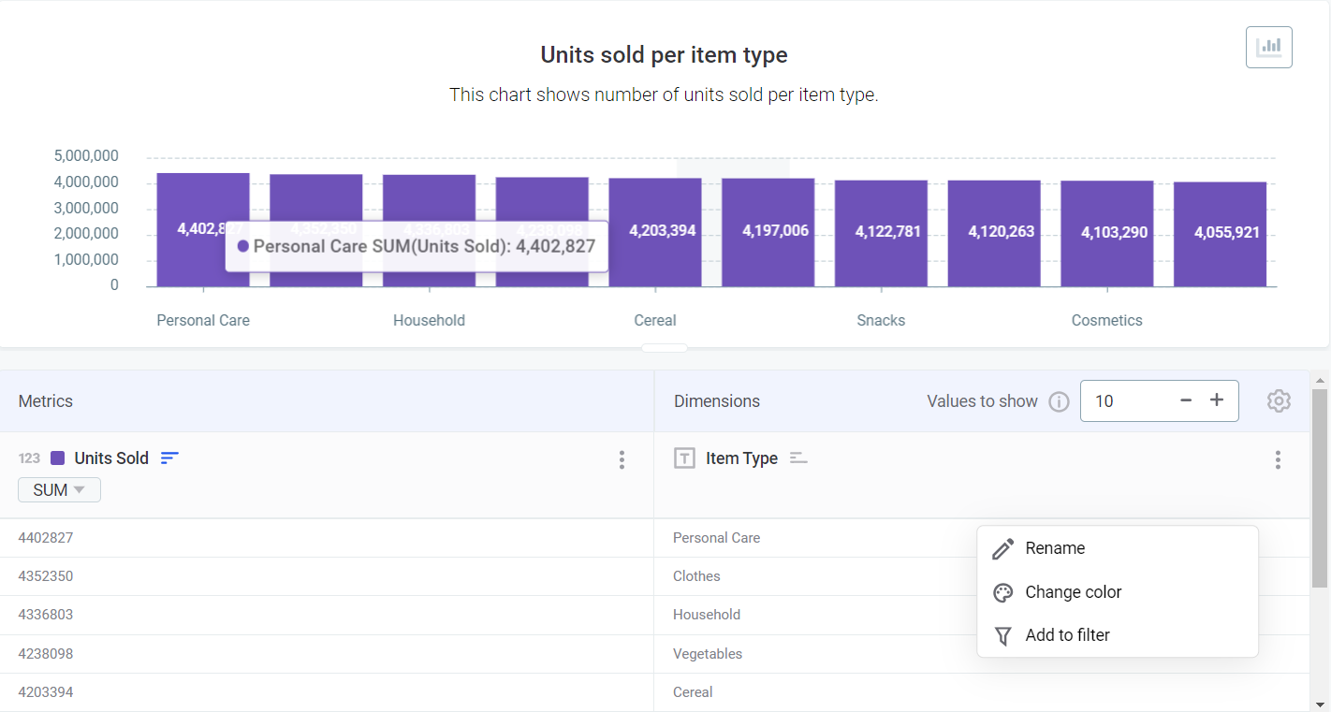Choose Change color in the context menu
This screenshot has width=1331, height=712.
1073,592
